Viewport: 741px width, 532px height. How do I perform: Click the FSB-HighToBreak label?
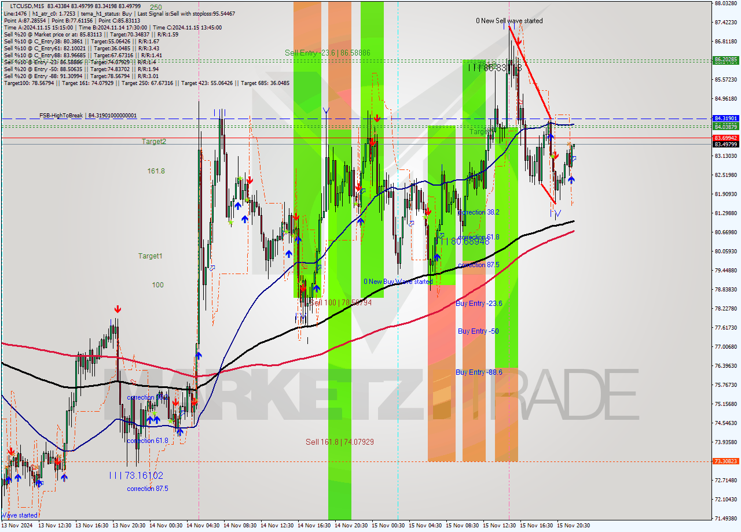pos(88,116)
